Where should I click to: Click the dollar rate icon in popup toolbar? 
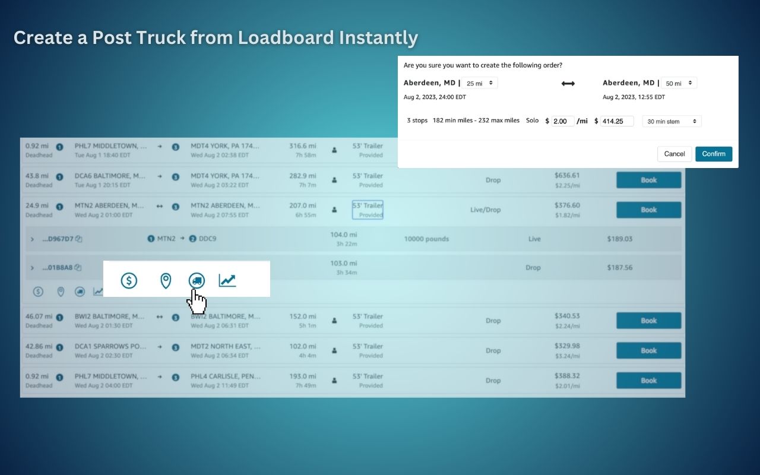[x=129, y=280]
